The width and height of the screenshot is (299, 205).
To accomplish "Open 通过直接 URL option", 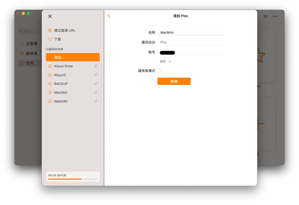I will 65,30.
